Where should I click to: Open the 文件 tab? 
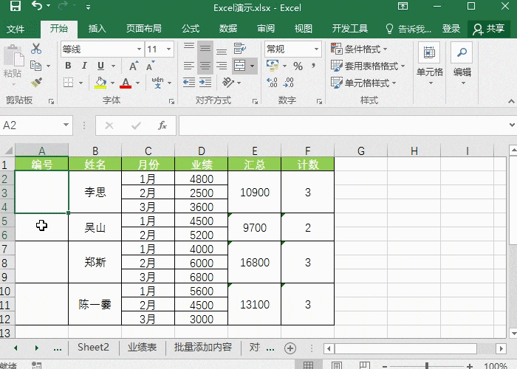16,29
